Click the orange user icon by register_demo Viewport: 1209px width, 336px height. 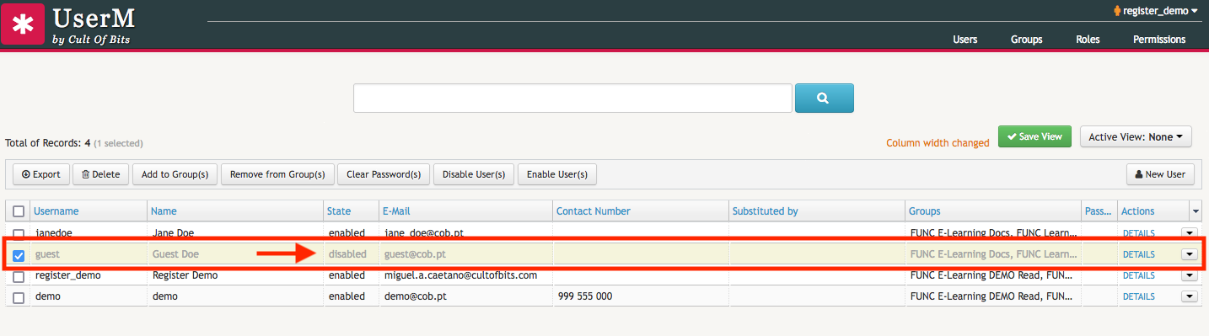[1118, 11]
